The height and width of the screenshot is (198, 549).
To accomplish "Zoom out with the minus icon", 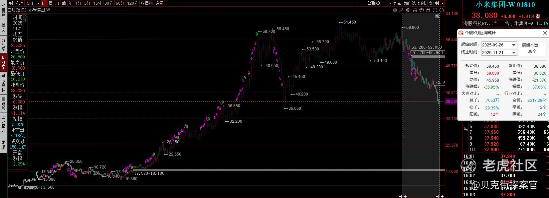I will [442, 10].
